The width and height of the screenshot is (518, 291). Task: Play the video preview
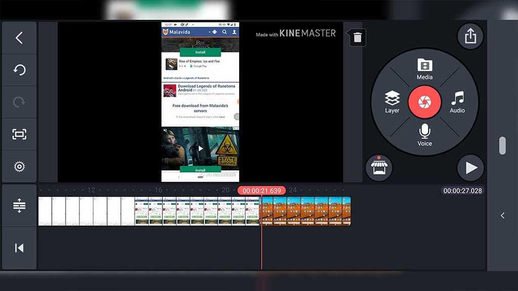coord(470,168)
